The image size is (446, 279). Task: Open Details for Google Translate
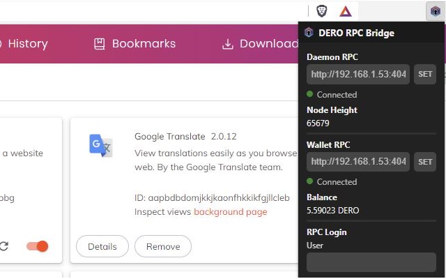pyautogui.click(x=102, y=246)
